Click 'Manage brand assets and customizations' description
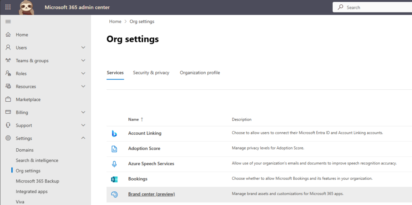This screenshot has height=205, width=412. 288,194
